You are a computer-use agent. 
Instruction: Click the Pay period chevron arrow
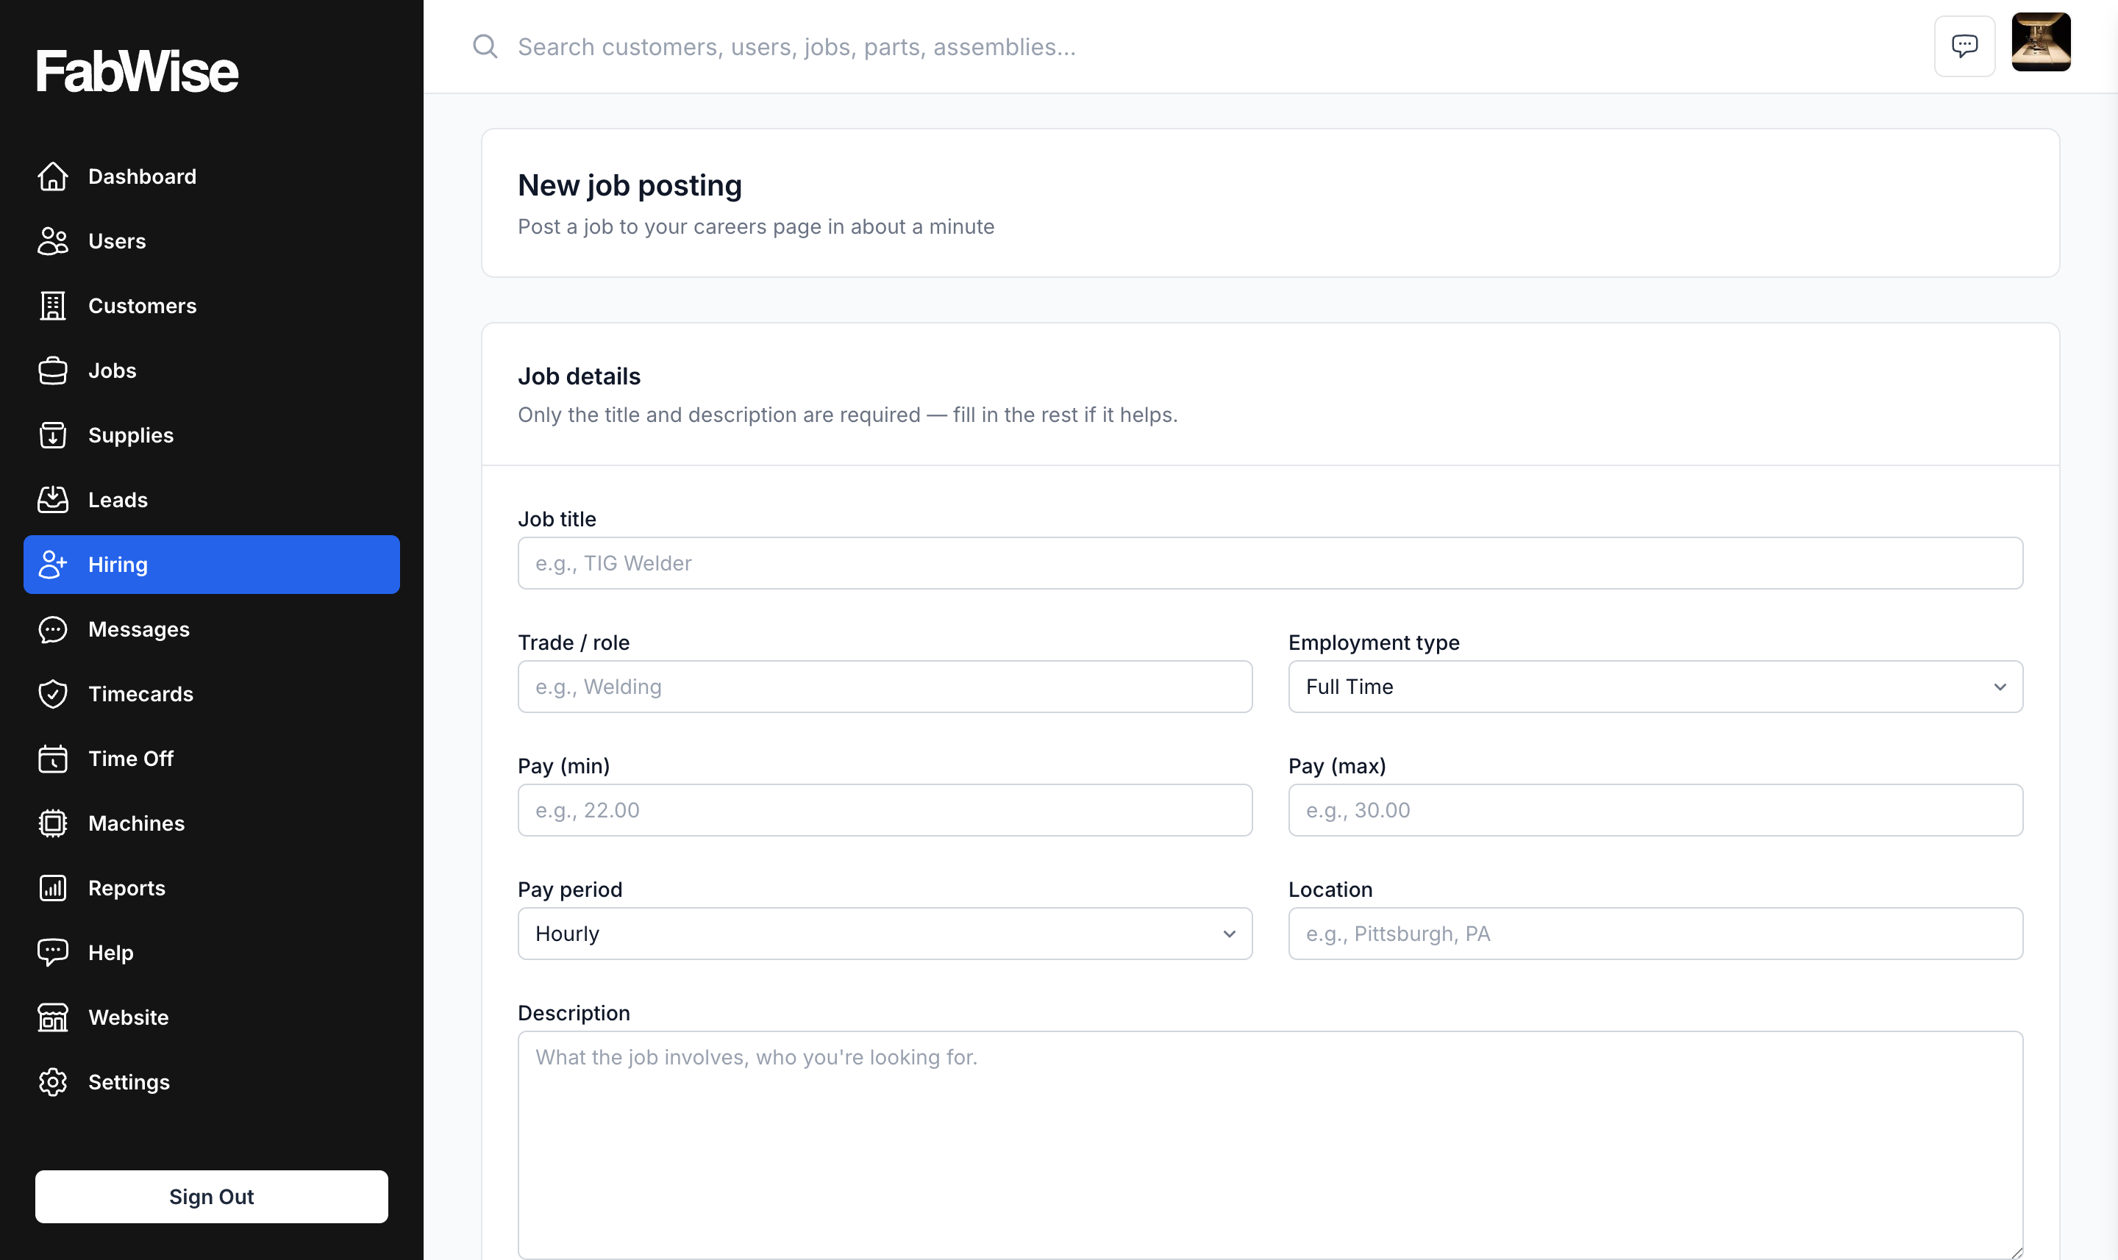[x=1229, y=934]
